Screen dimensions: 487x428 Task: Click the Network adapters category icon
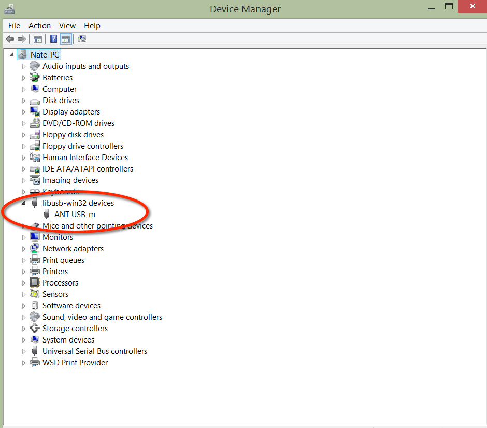[x=35, y=249]
